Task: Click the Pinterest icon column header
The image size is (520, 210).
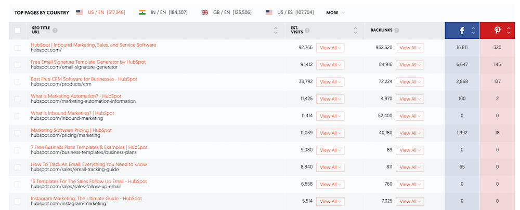Action: (x=497, y=31)
